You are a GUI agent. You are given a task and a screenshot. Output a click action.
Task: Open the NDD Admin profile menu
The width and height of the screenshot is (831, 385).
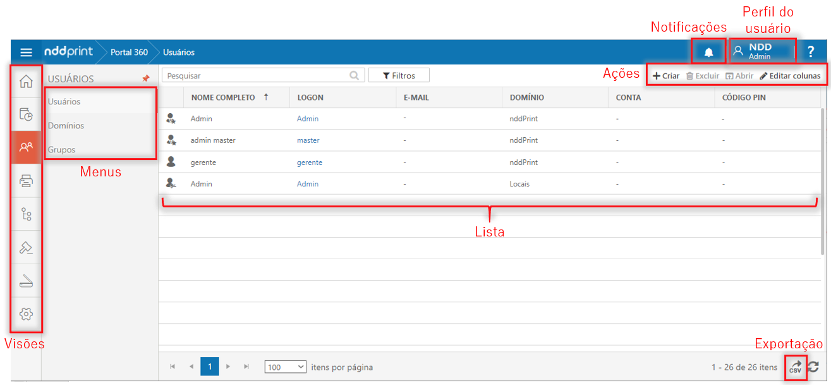coord(761,52)
